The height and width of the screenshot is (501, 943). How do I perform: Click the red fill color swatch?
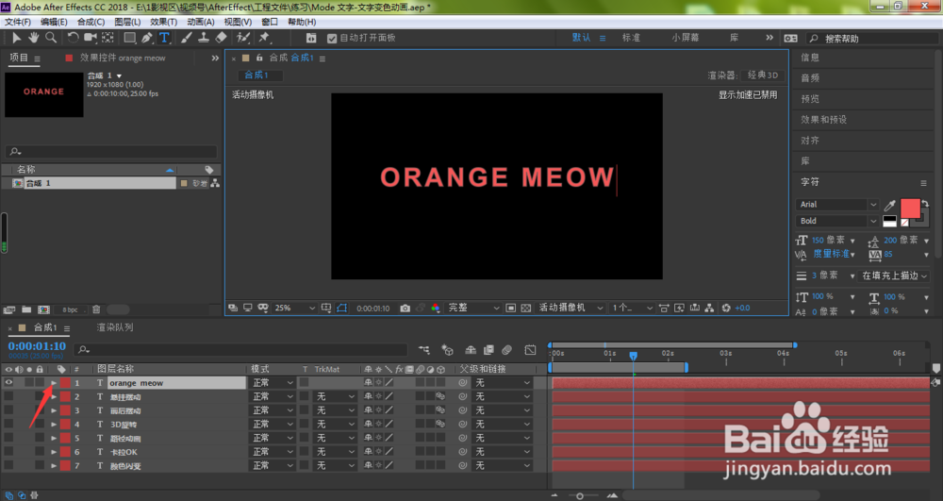pyautogui.click(x=910, y=209)
